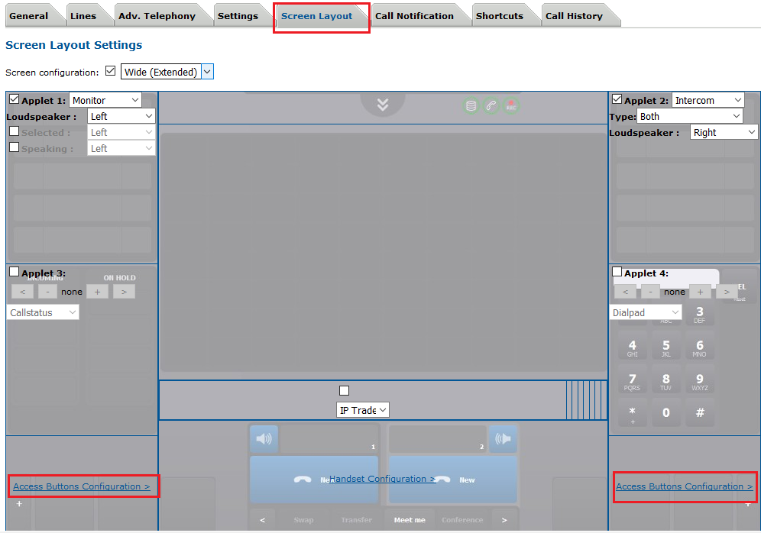Enable the Applet 4 checkbox
Image resolution: width=761 pixels, height=533 pixels.
click(617, 272)
